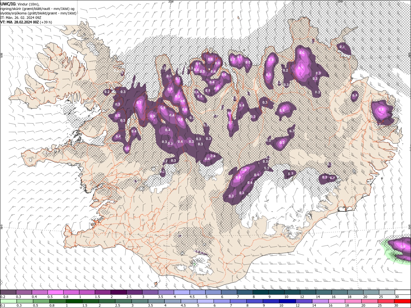Click the 'IT: Mán. 26. 02. 2024 09Z' line
This screenshot has width=411, height=308.
coord(21,18)
